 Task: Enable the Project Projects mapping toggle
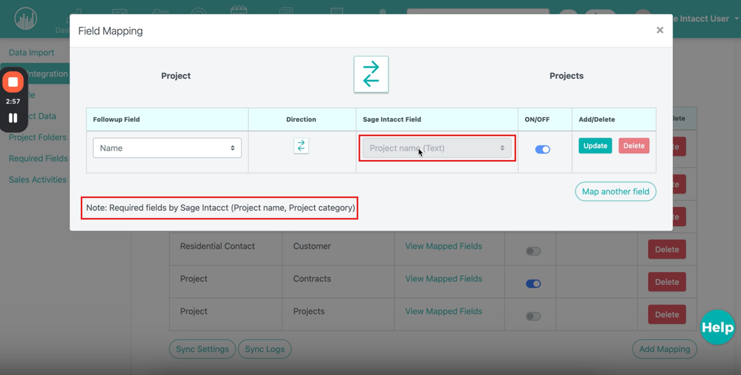(x=533, y=316)
